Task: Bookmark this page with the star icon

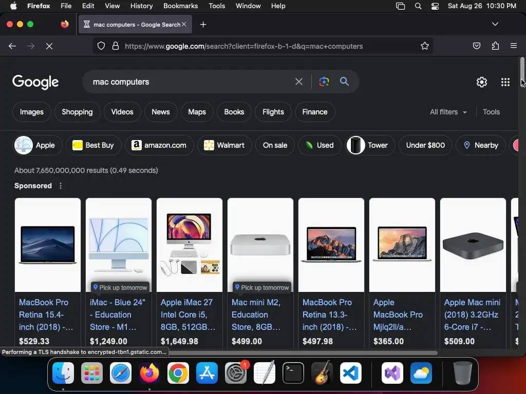Action: pyautogui.click(x=425, y=46)
